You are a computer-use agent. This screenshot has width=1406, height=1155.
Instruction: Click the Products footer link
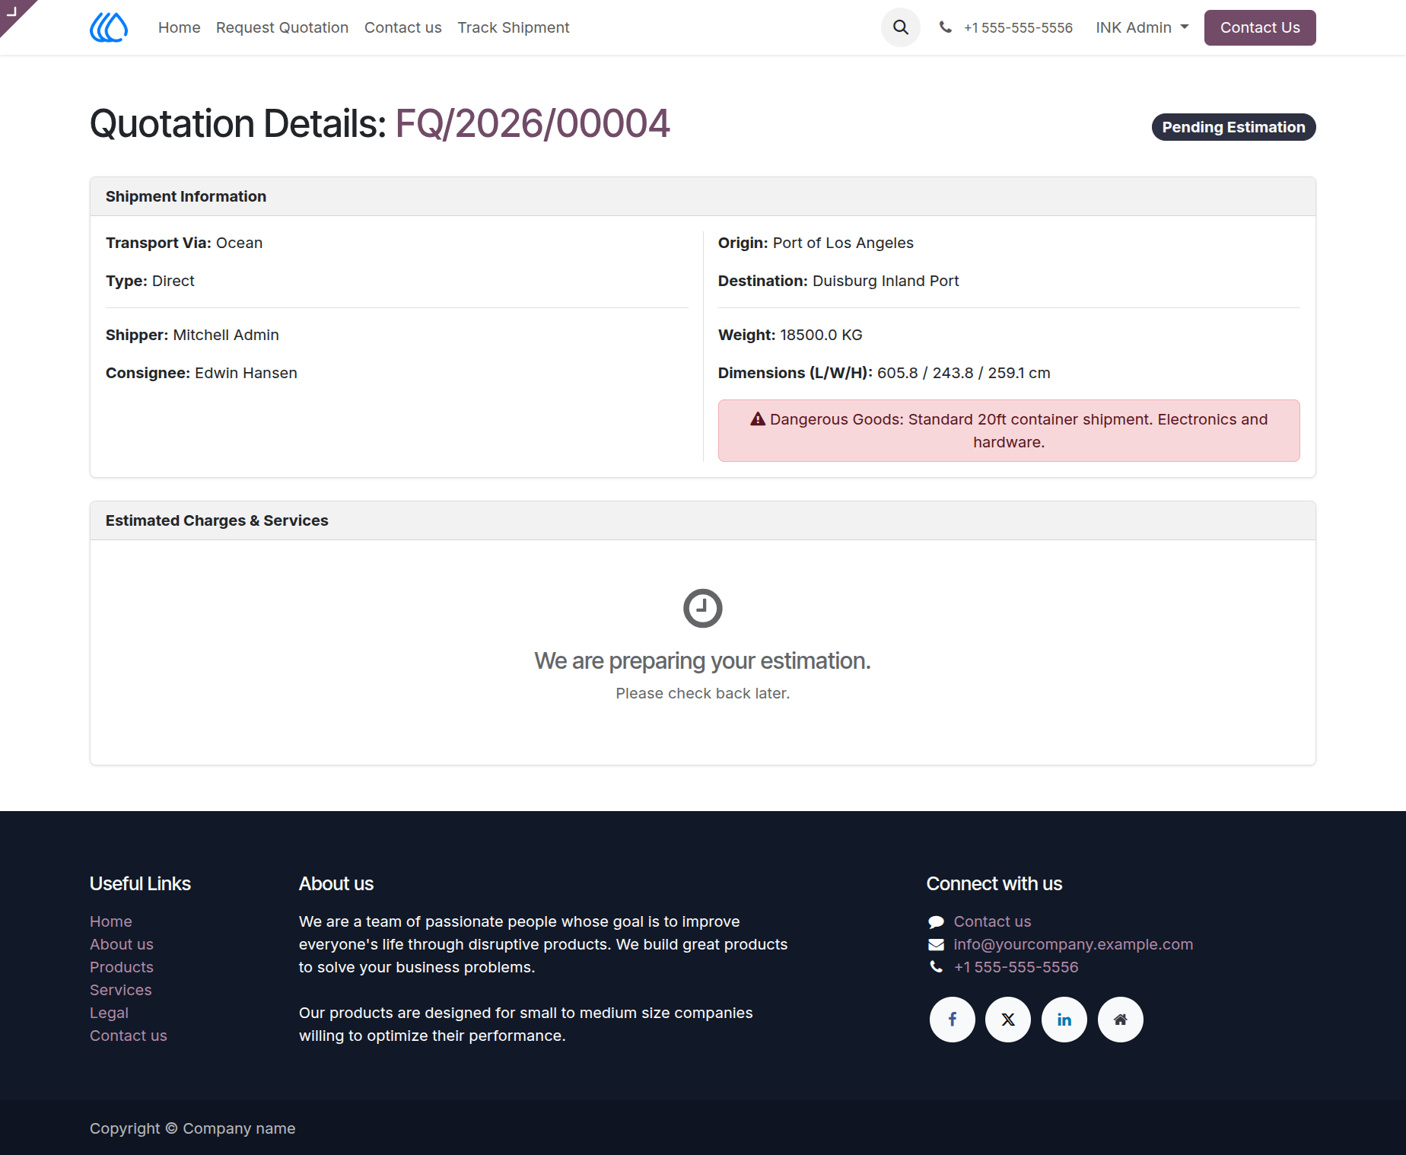(x=122, y=967)
